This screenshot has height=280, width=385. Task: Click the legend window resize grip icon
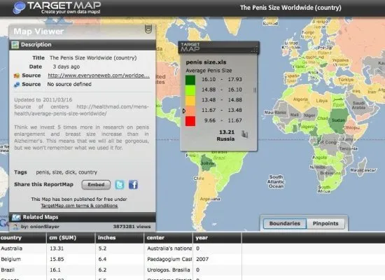(255, 50)
